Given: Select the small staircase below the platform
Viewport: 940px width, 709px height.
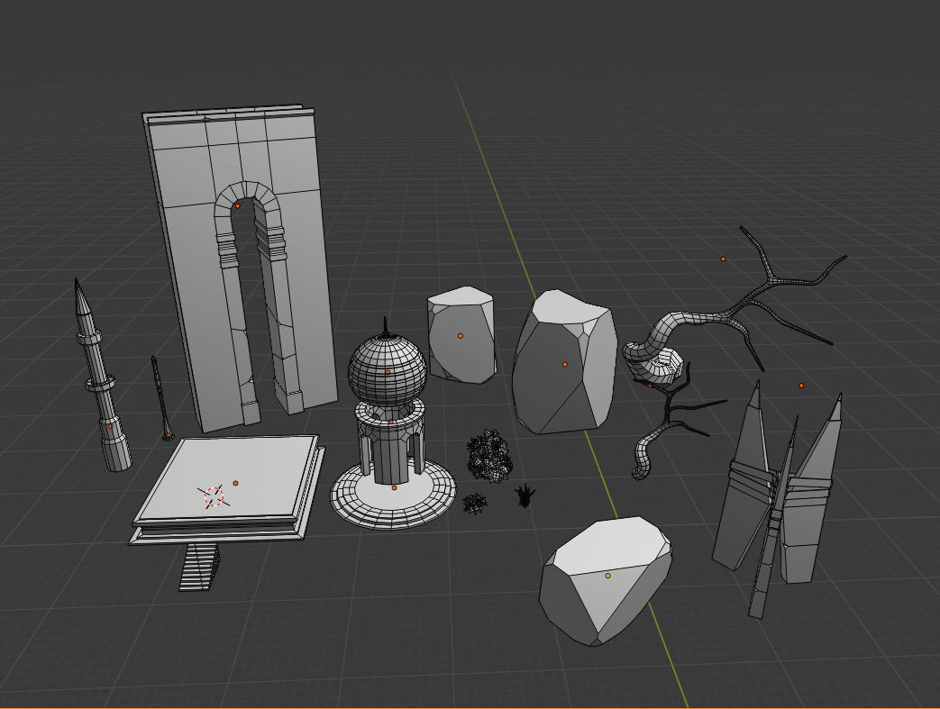Looking at the screenshot, I should coord(200,567).
